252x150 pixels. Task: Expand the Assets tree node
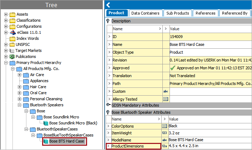coord(6,15)
